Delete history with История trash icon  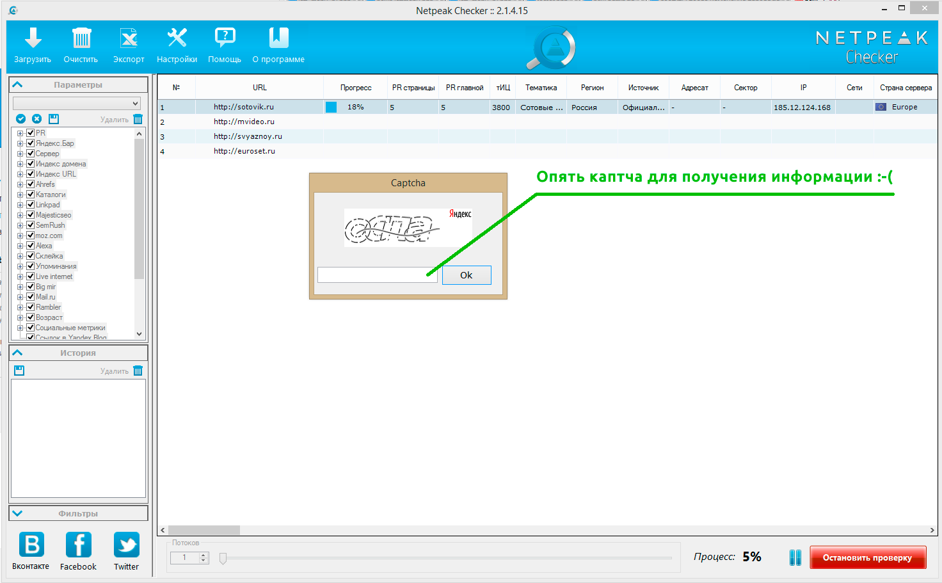pyautogui.click(x=138, y=371)
